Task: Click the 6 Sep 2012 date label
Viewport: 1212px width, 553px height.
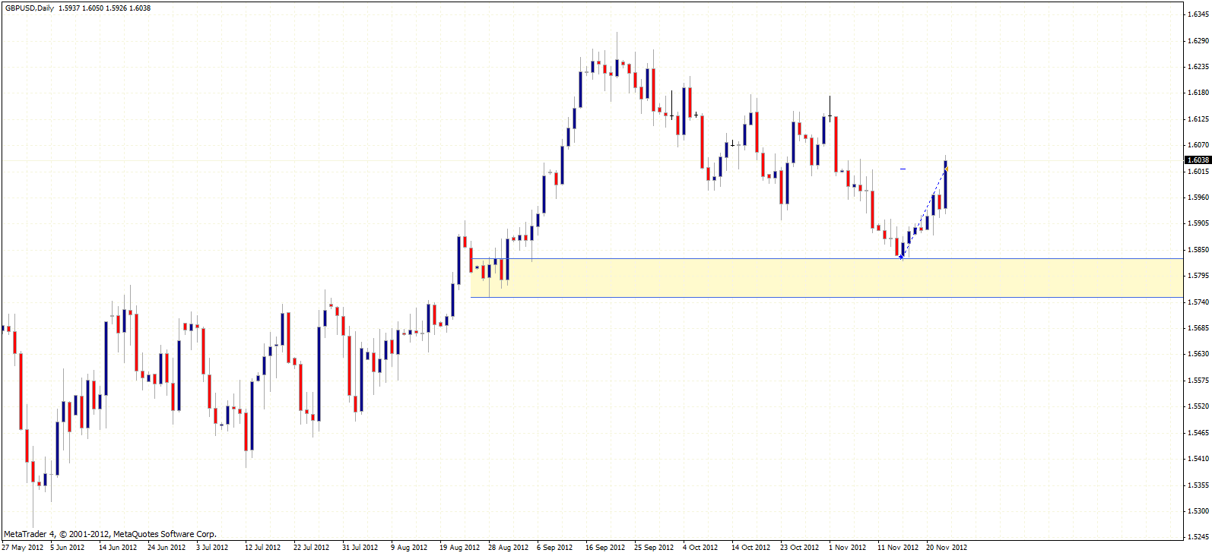Action: coord(555,548)
